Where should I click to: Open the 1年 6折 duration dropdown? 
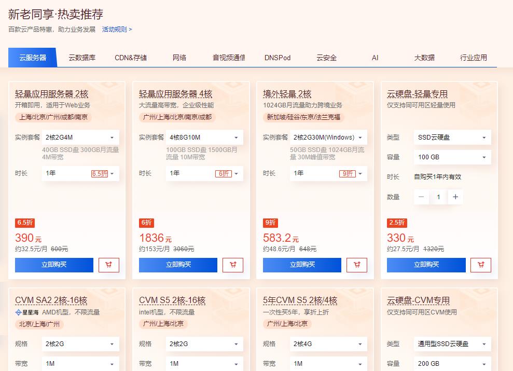pos(204,173)
